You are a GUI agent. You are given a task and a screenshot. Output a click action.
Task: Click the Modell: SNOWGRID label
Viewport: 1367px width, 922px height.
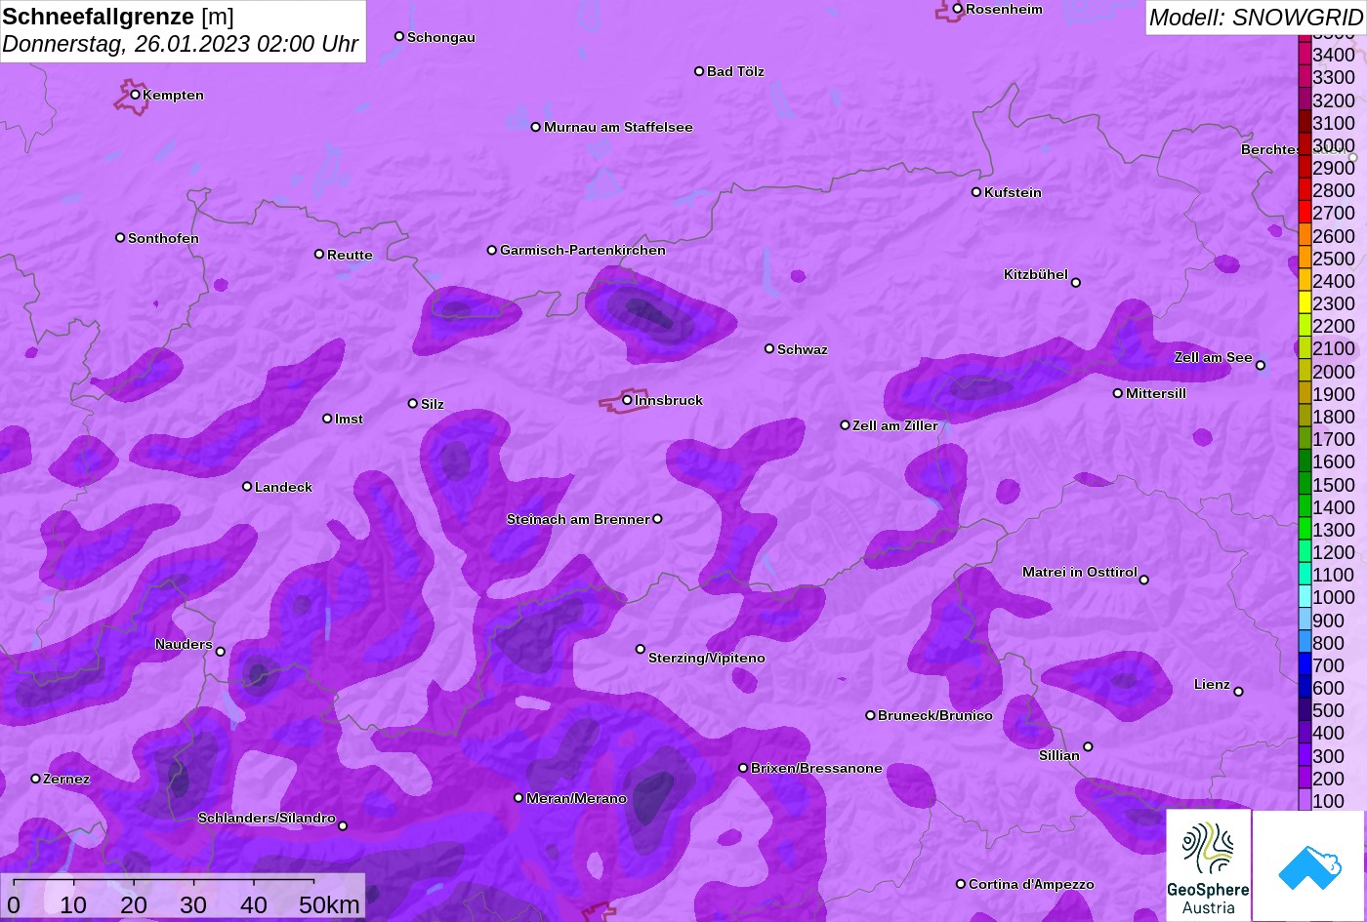coord(1256,17)
